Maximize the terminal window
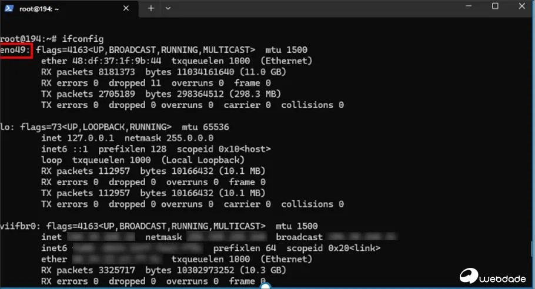Screen dimensions: 535x289 495,6
